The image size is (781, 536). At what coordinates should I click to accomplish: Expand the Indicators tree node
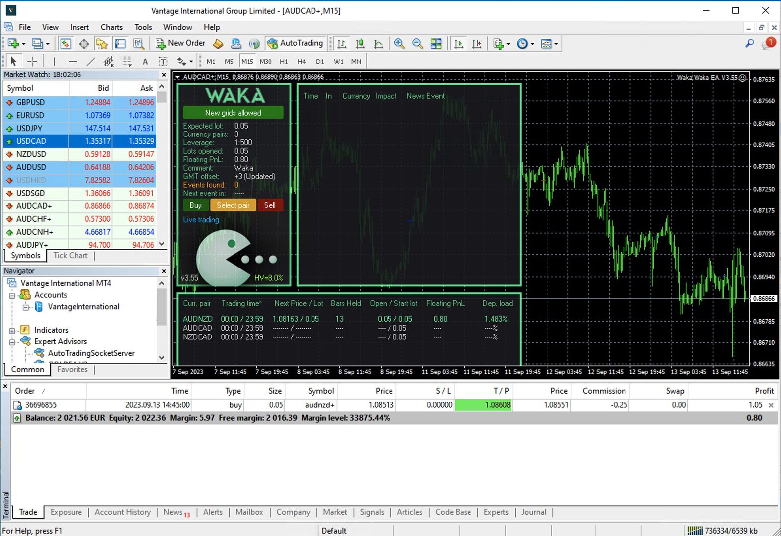pyautogui.click(x=12, y=330)
